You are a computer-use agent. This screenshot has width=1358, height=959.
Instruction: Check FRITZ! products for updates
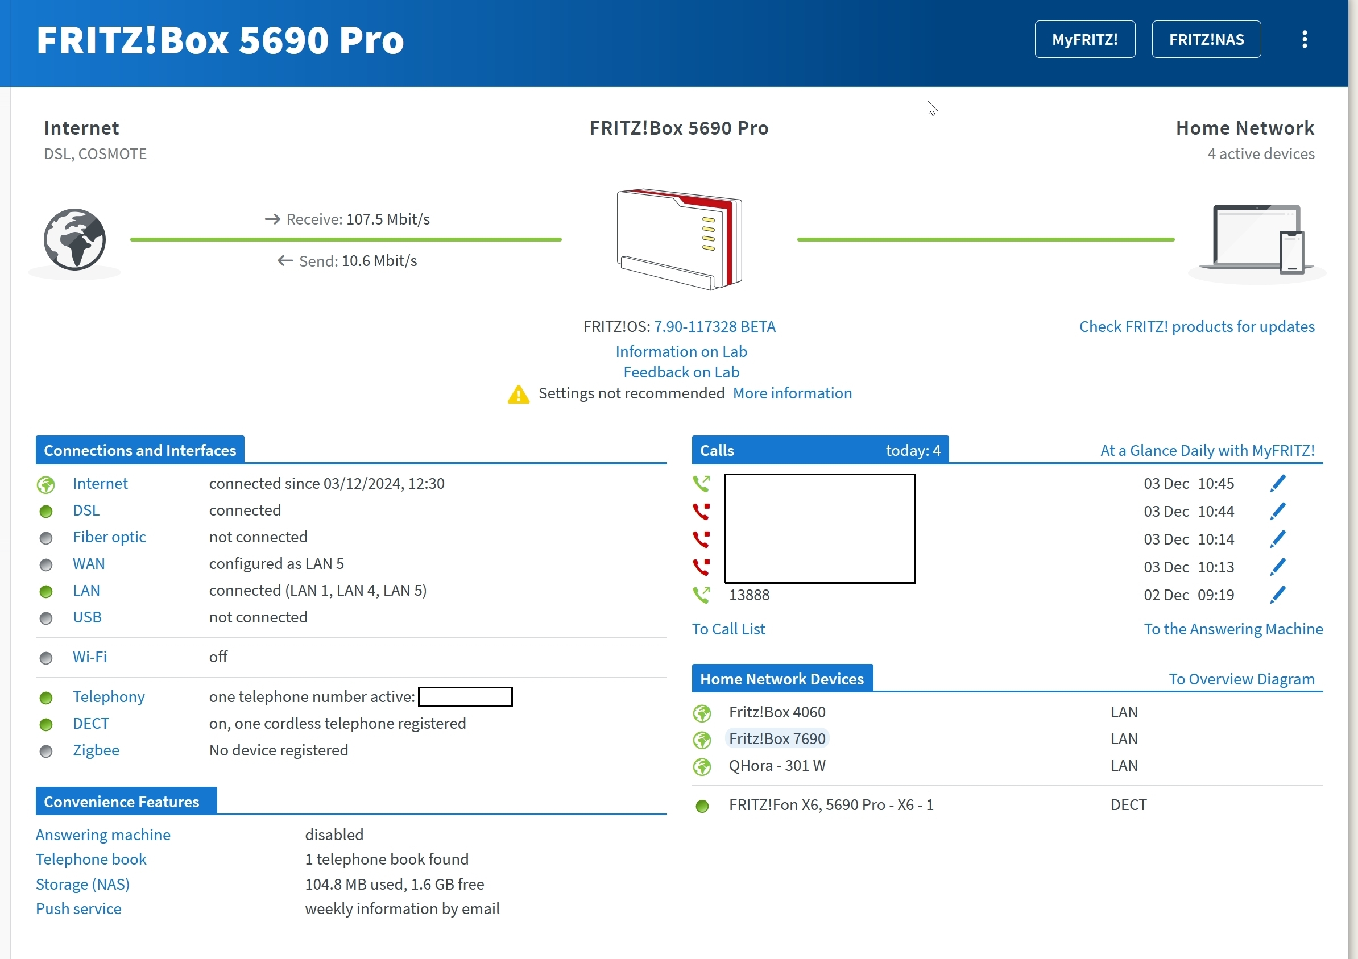tap(1196, 327)
